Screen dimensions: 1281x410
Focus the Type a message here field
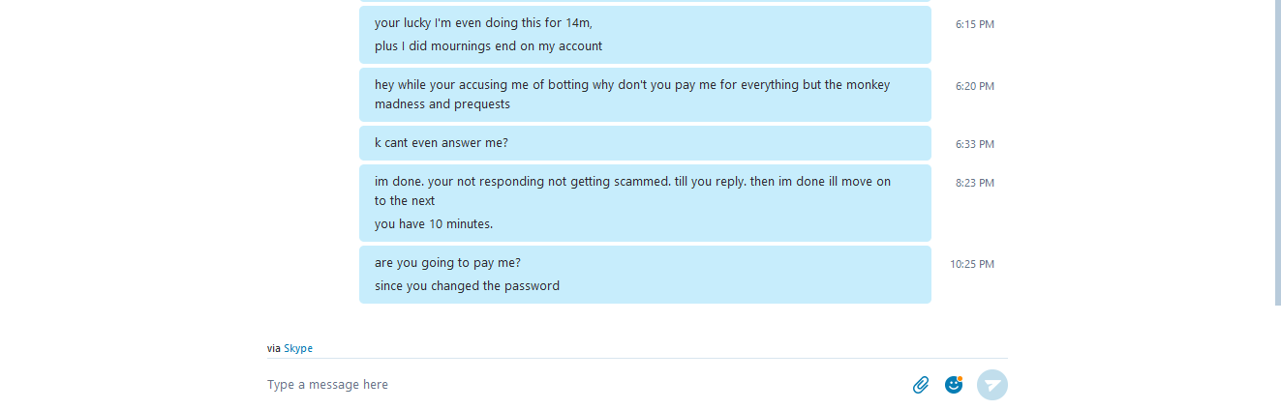pos(581,385)
